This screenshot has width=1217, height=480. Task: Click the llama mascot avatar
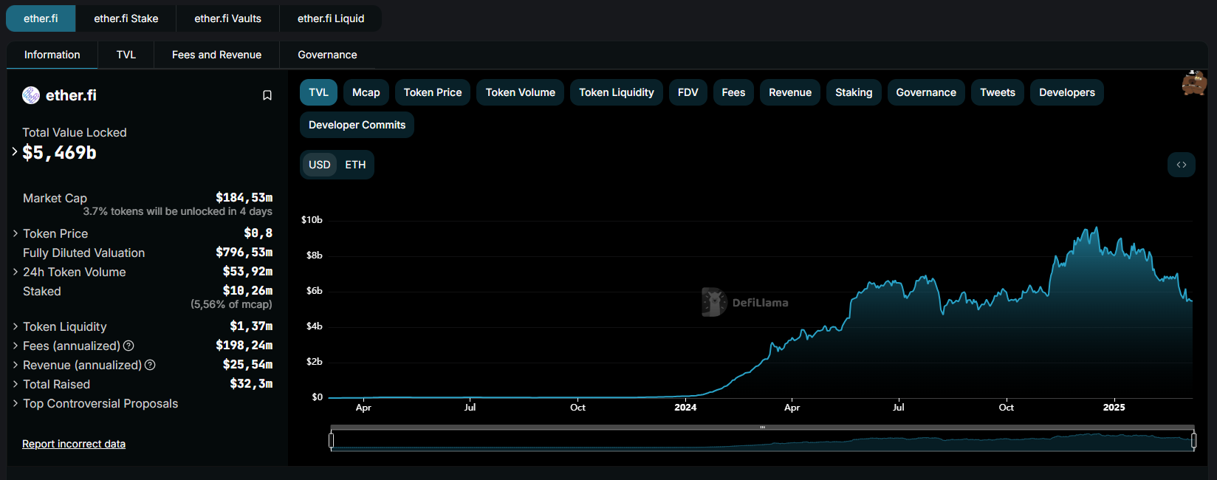click(x=1194, y=83)
